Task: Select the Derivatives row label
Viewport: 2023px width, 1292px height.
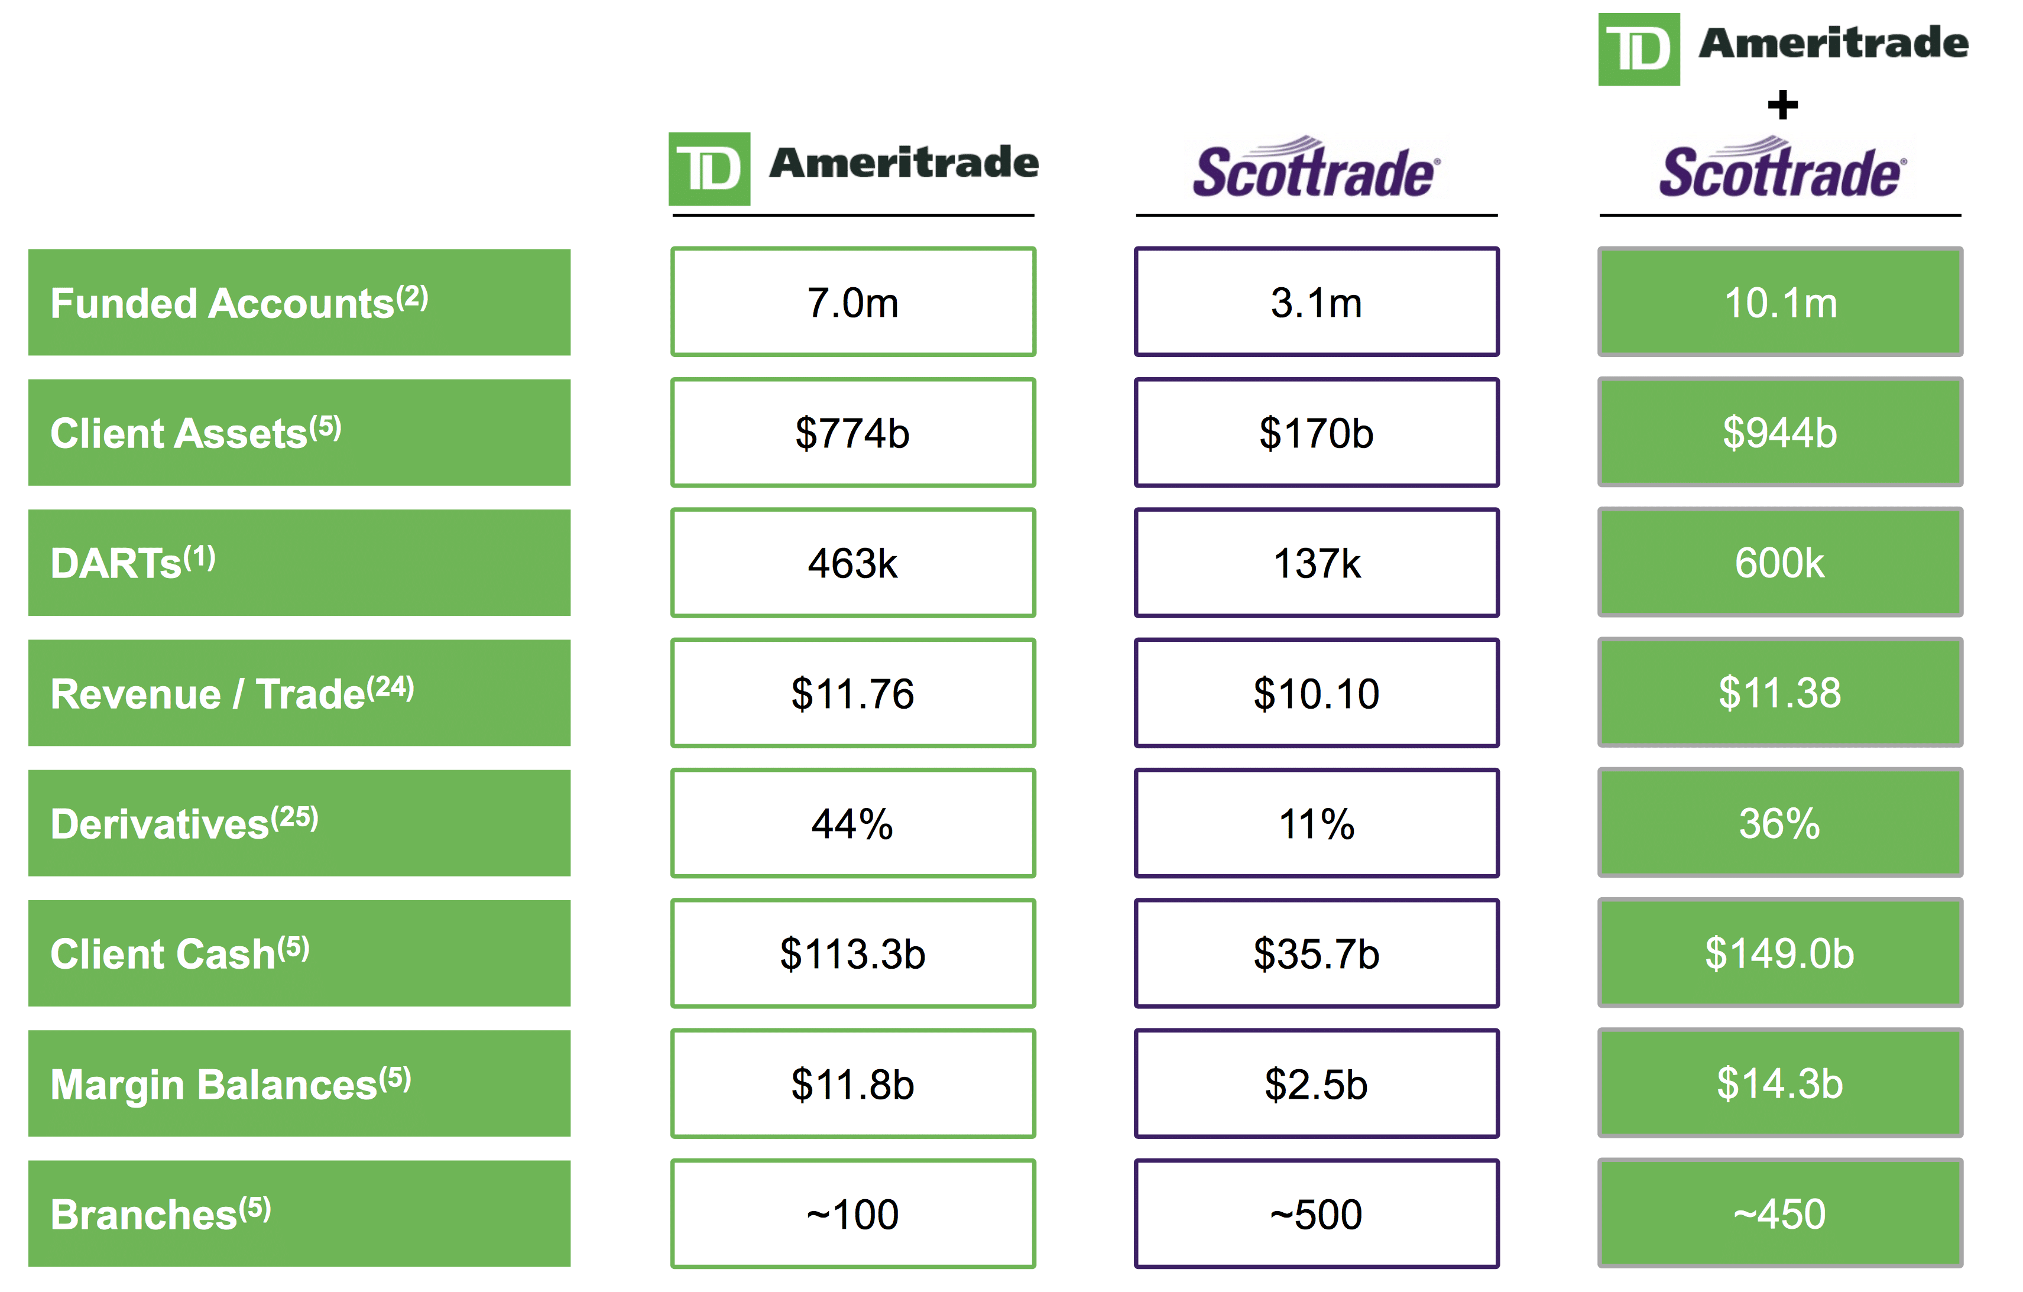Action: [x=299, y=823]
